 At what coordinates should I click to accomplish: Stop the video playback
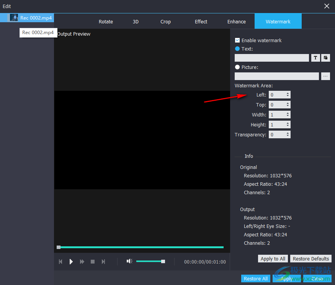(93, 262)
